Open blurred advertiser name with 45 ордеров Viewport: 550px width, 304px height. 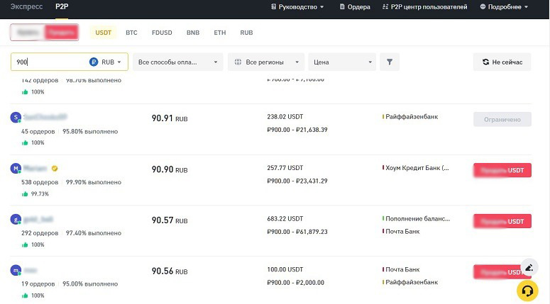click(x=45, y=117)
